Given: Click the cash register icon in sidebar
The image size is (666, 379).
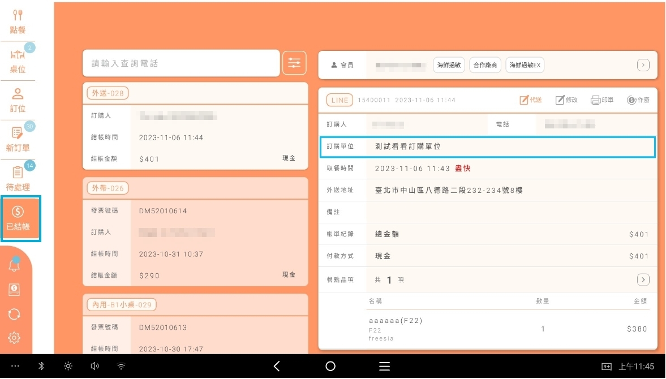Looking at the screenshot, I should [15, 290].
